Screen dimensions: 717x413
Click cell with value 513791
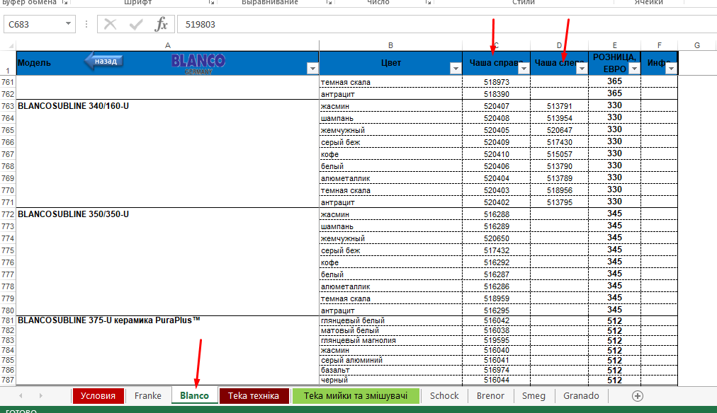click(559, 106)
